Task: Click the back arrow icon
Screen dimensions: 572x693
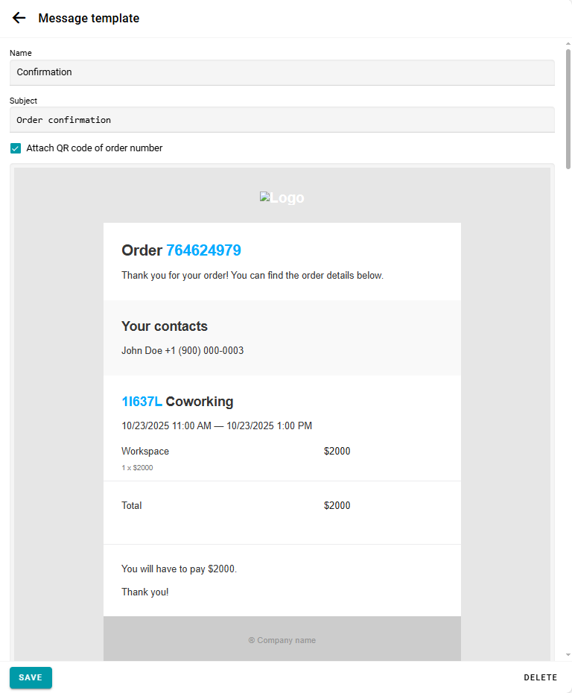Action: pos(19,18)
